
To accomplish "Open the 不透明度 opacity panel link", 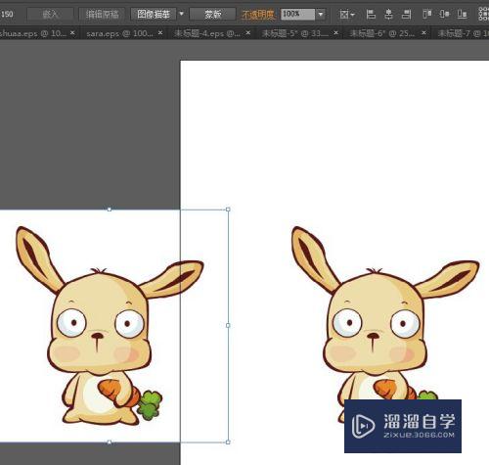I will point(258,15).
